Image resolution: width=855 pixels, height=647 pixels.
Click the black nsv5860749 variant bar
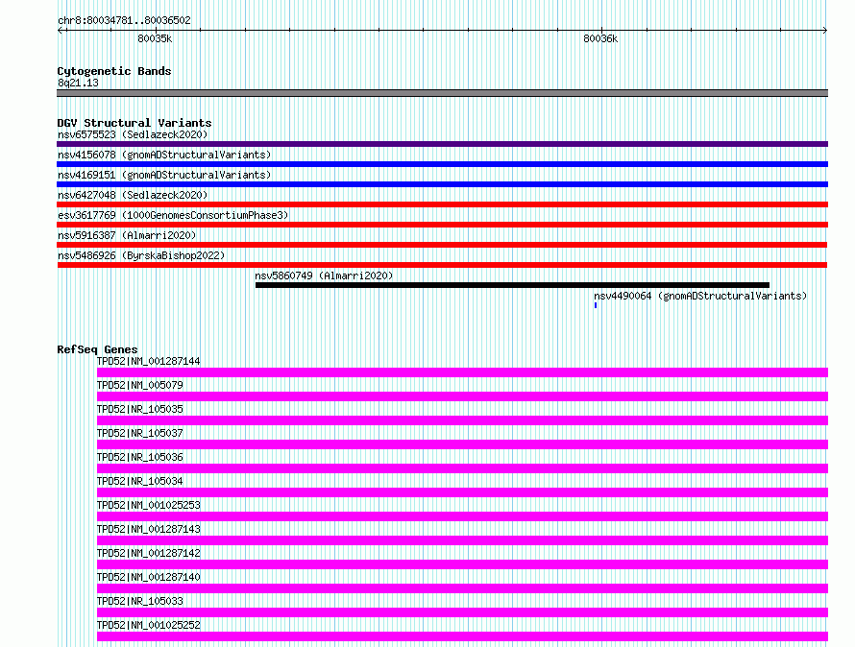click(513, 285)
